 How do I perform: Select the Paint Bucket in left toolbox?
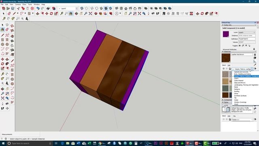[x=2, y=30]
